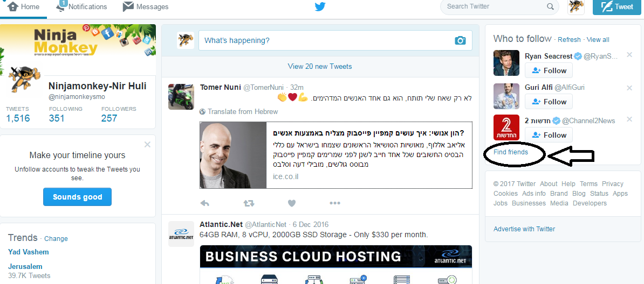Retweet Tomer Nuni's tweet
The width and height of the screenshot is (644, 284).
pos(249,203)
